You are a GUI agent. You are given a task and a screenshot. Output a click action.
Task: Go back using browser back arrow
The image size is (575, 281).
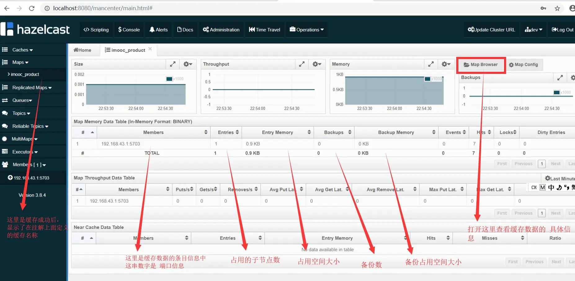click(x=7, y=8)
